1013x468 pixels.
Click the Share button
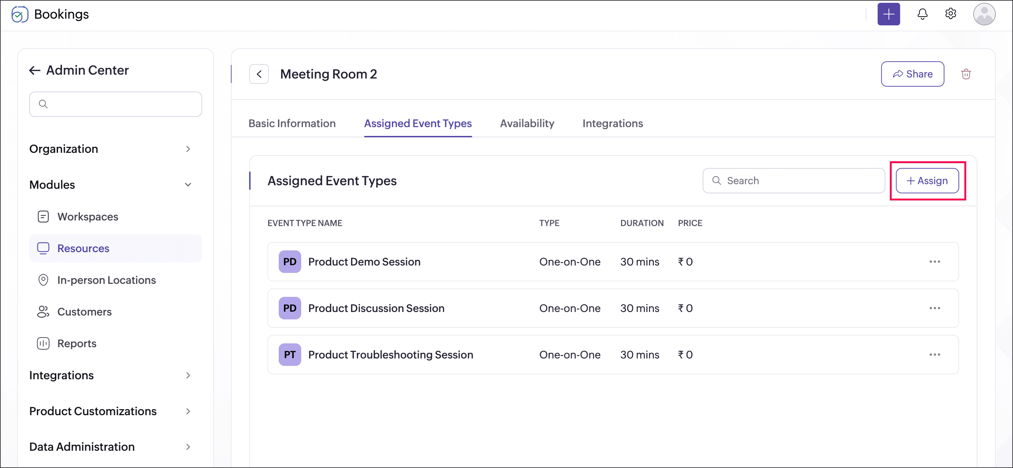point(912,74)
